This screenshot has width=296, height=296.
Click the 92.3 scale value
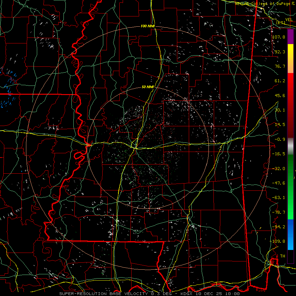click(280, 52)
